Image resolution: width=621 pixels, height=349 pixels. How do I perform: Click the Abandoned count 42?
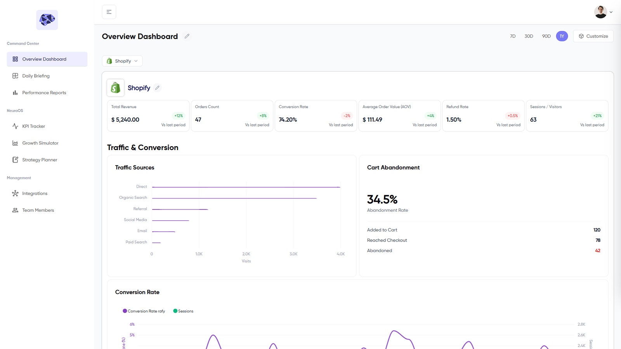(598, 251)
